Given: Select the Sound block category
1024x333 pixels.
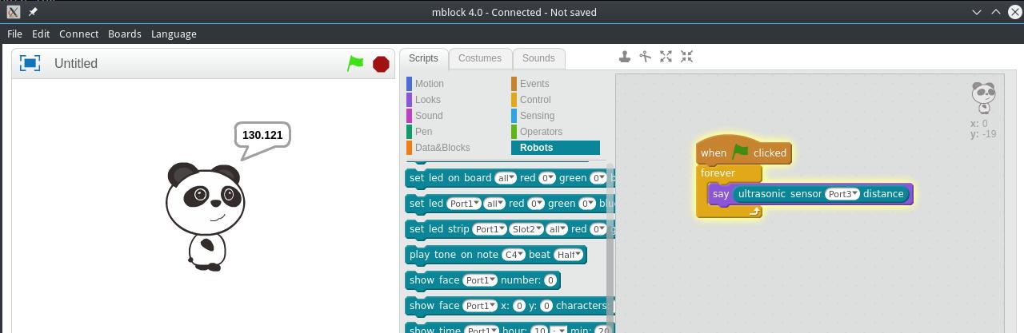Looking at the screenshot, I should pyautogui.click(x=429, y=116).
